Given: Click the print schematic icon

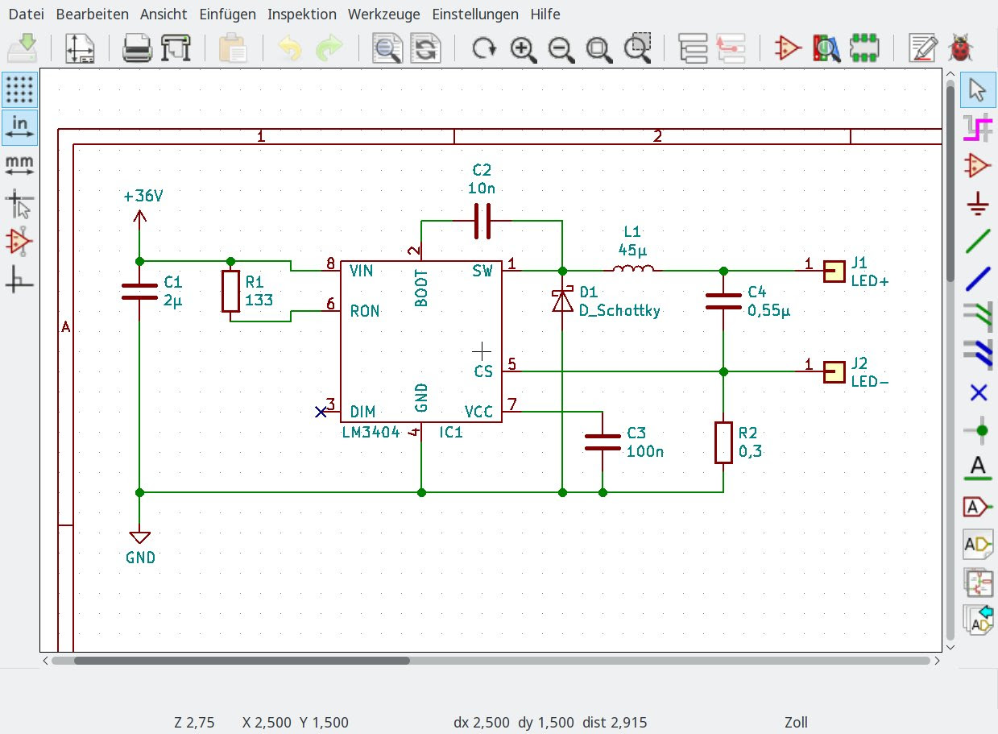Looking at the screenshot, I should [x=137, y=48].
